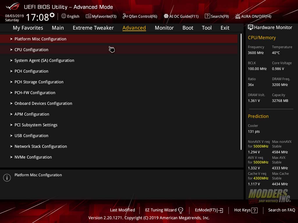Click the 4434 MHz max cache value

pyautogui.click(x=280, y=184)
